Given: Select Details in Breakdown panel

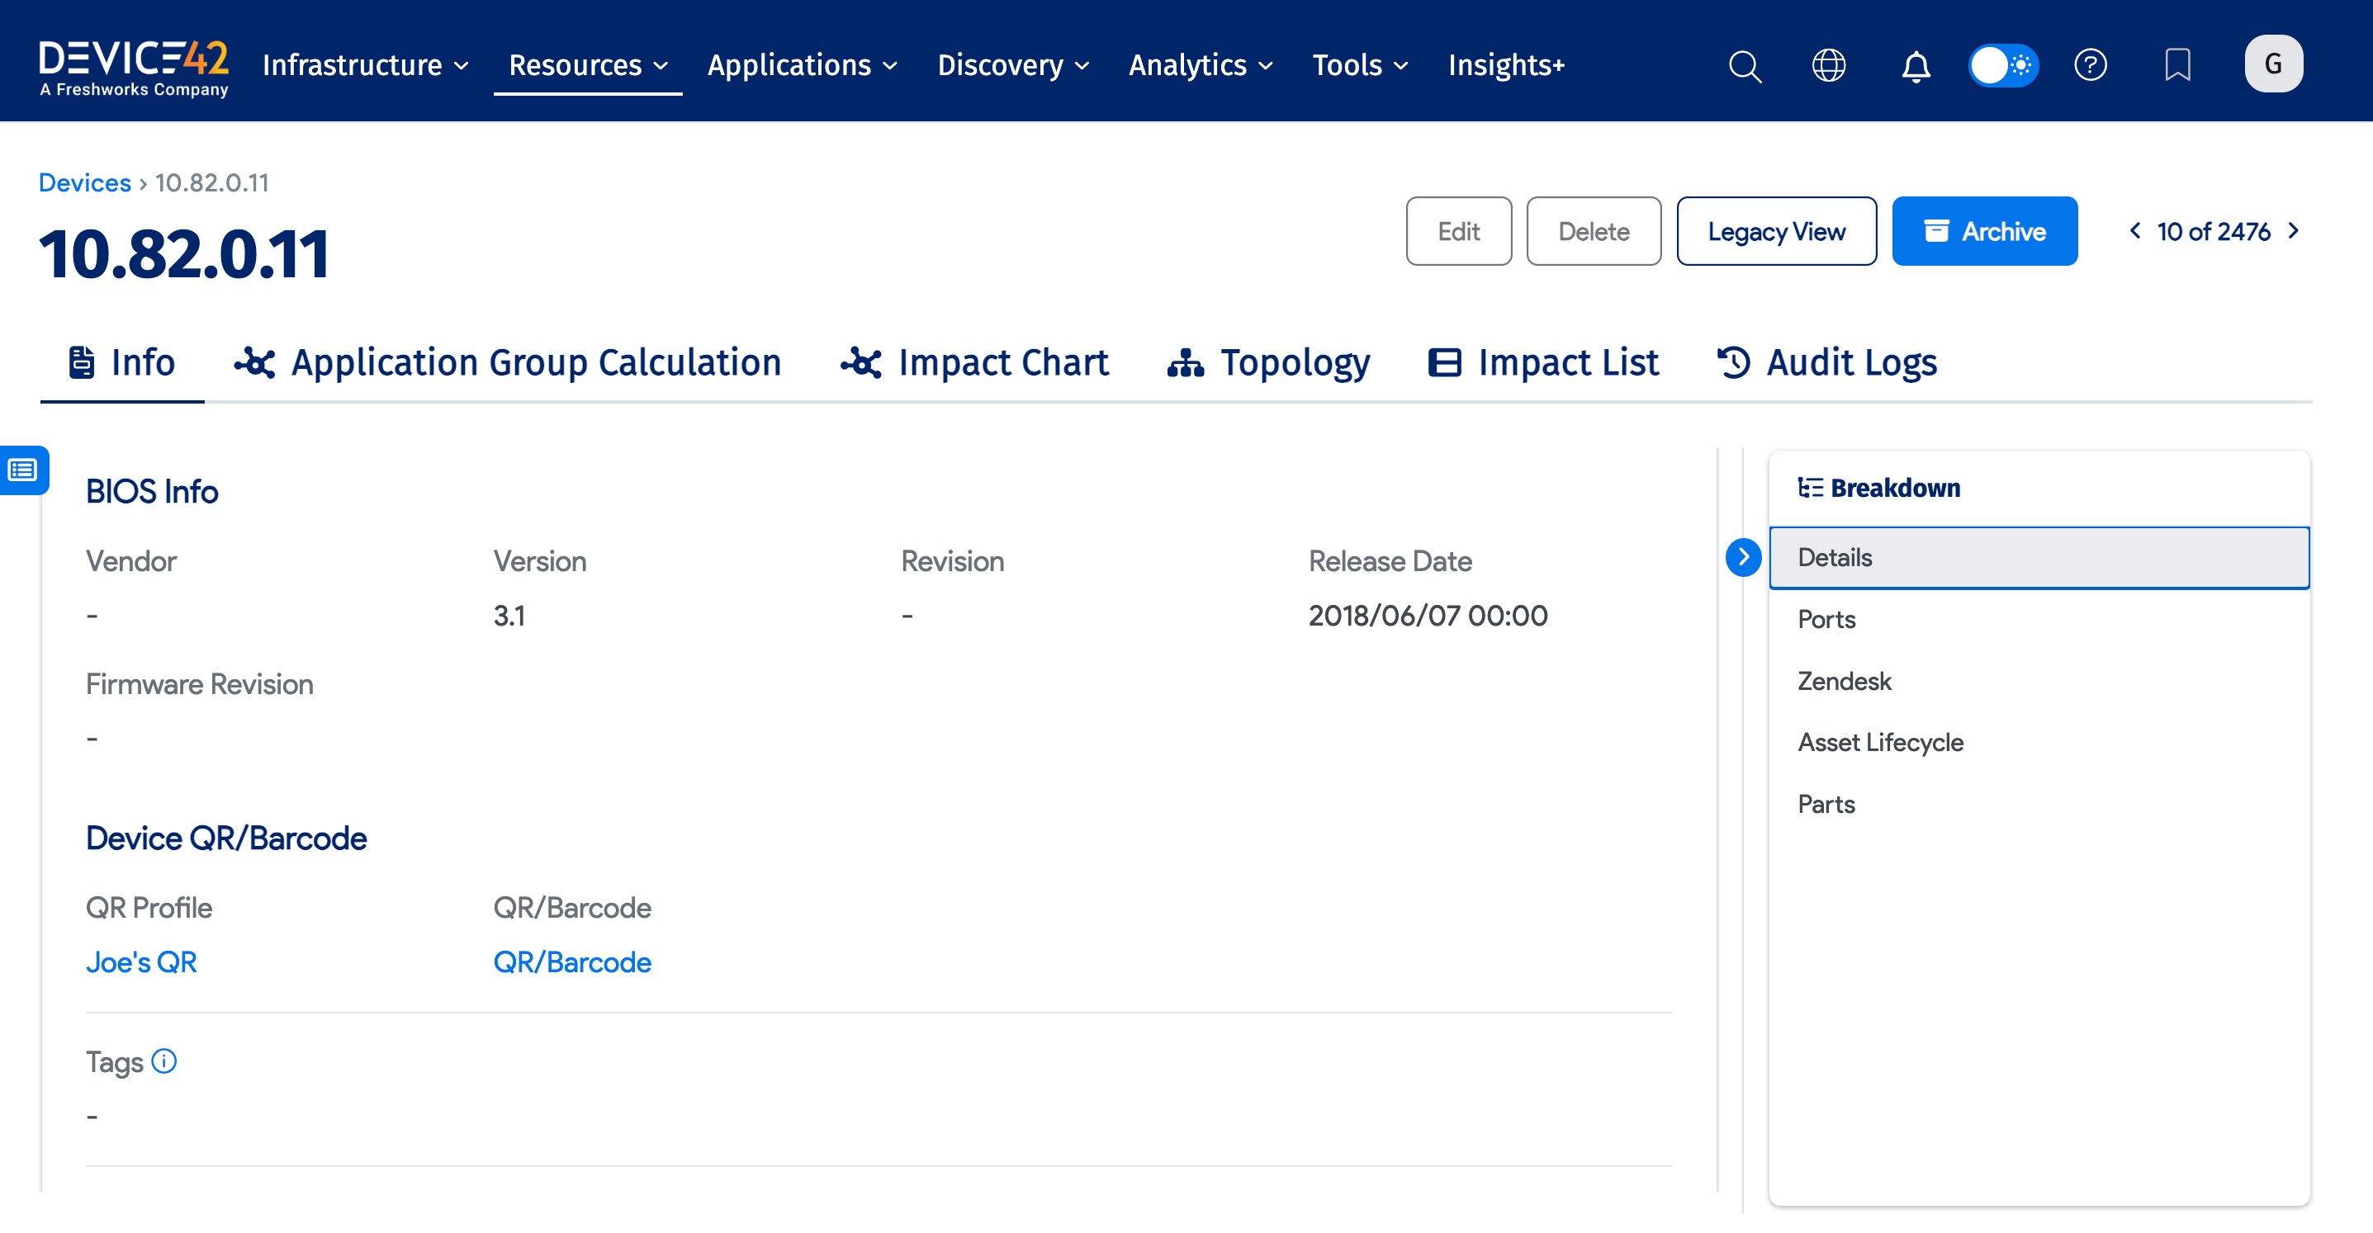Looking at the screenshot, I should point(2039,557).
